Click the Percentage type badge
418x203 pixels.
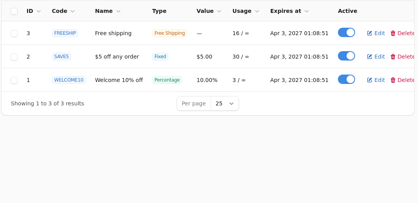pos(167,80)
